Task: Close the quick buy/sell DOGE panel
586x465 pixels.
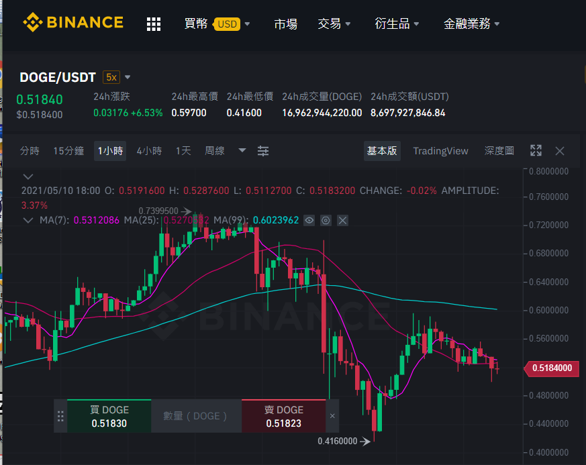Action: 332,416
